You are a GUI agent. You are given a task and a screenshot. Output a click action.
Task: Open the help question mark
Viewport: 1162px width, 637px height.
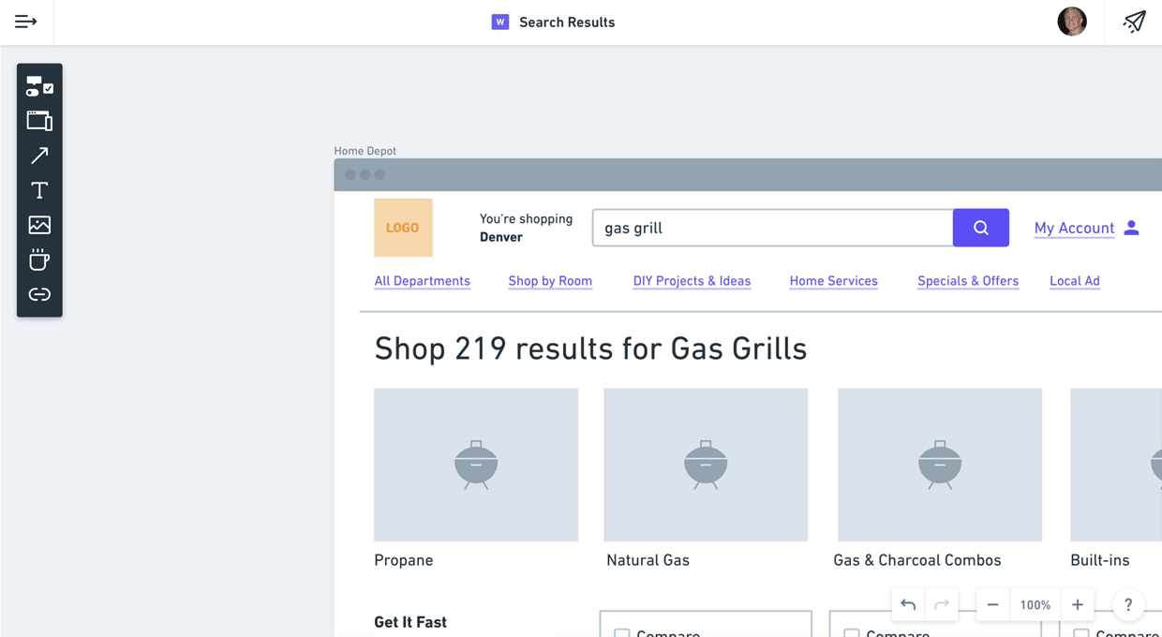pos(1128,604)
